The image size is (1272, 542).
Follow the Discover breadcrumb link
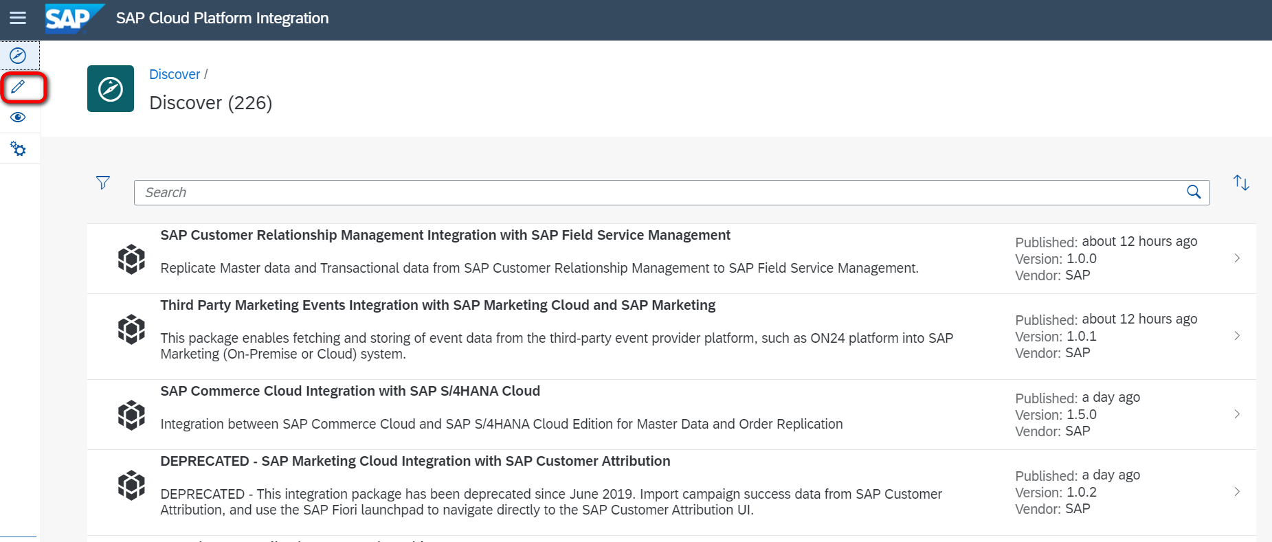coord(175,74)
